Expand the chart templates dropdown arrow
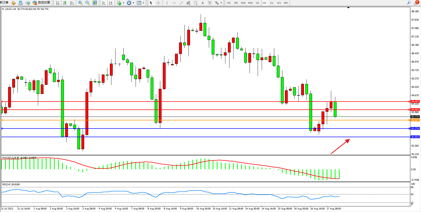 143,3
